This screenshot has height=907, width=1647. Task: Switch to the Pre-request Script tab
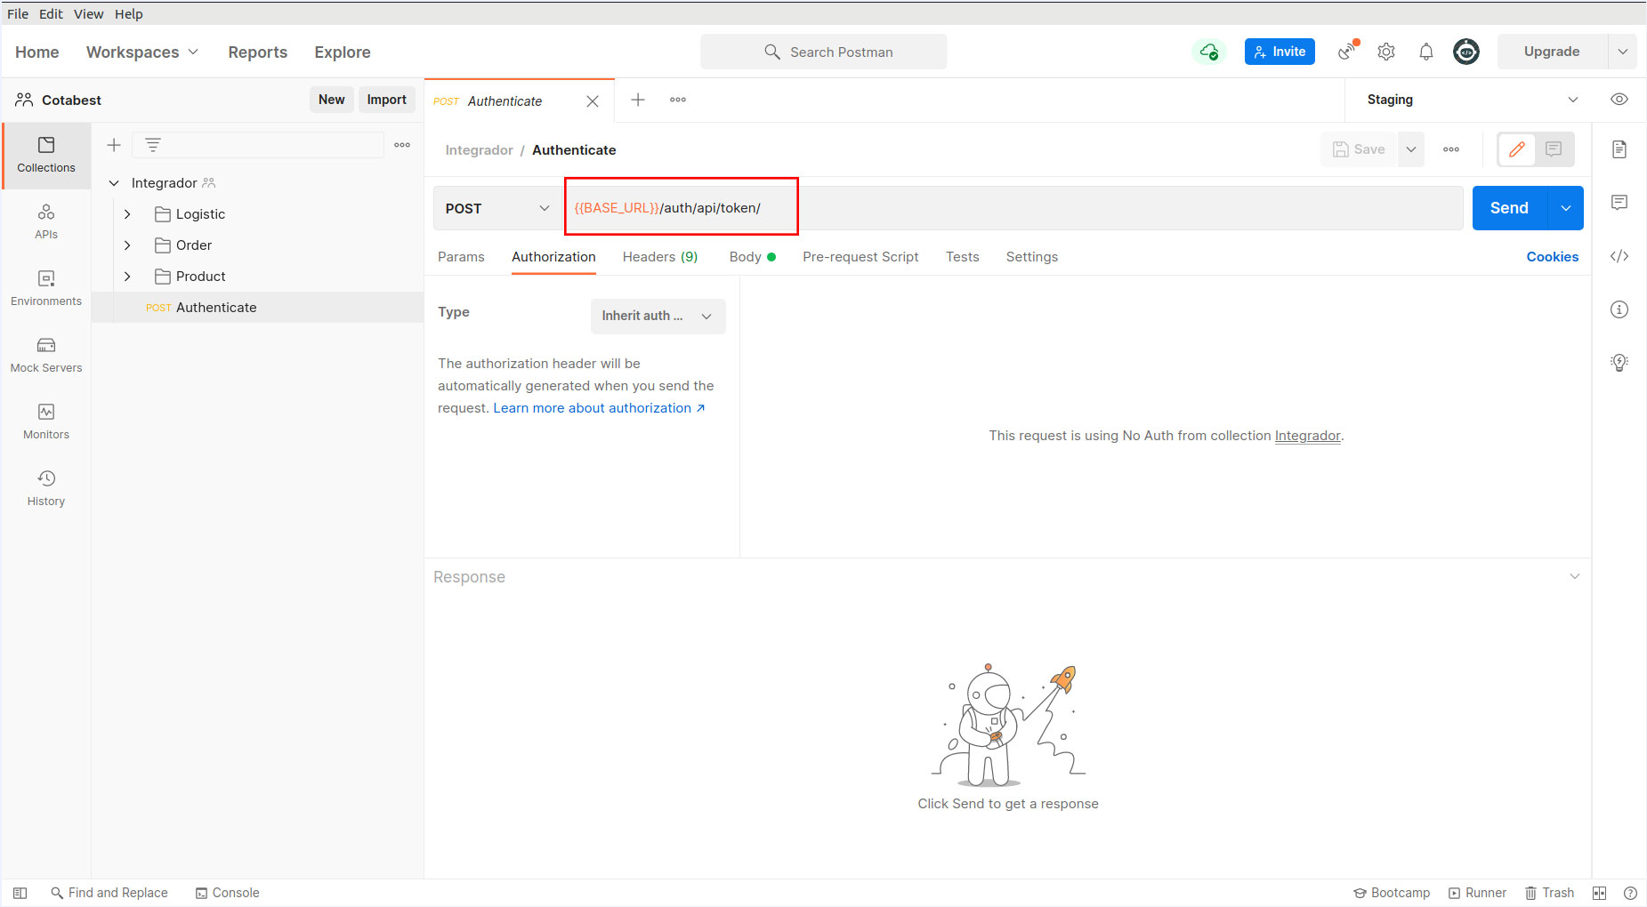860,257
